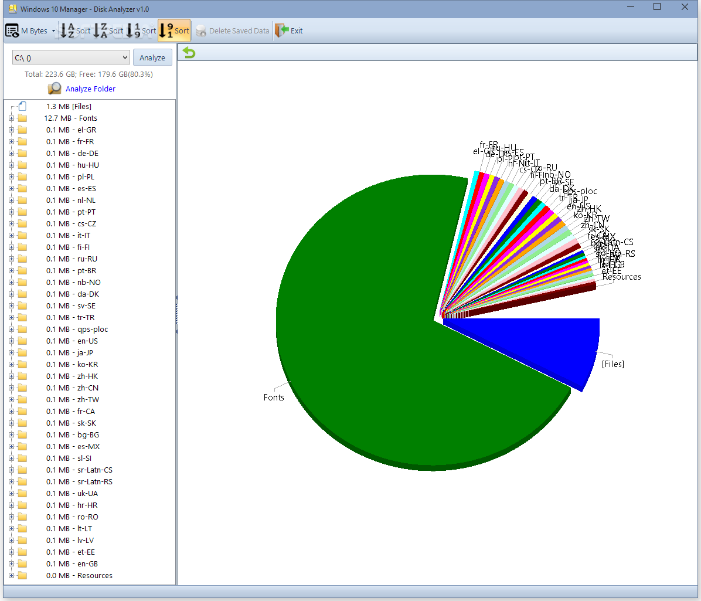
Task: Click the green back arrow icon
Action: (x=189, y=53)
